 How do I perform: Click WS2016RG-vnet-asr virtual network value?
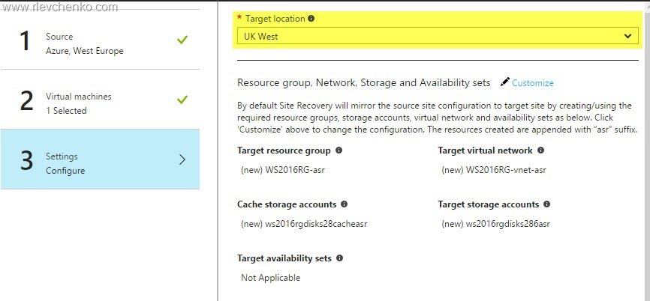click(x=494, y=170)
